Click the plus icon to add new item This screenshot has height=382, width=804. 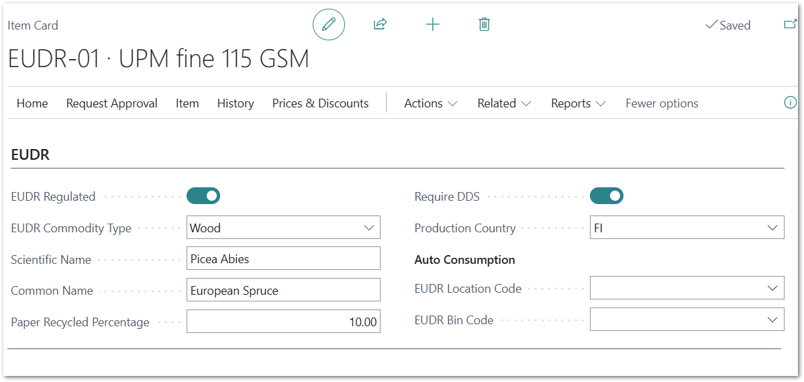[x=433, y=25]
